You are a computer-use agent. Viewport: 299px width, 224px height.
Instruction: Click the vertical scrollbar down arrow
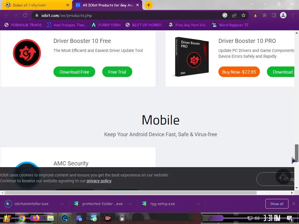point(297,188)
